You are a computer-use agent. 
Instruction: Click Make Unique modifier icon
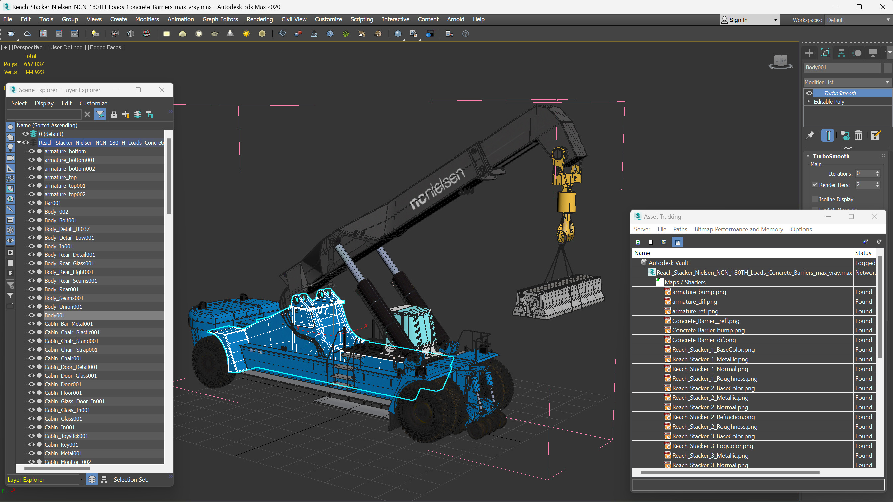click(x=845, y=135)
